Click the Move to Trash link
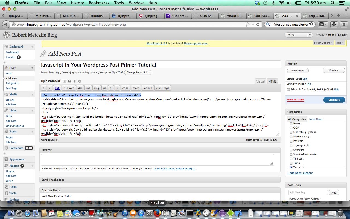The height and width of the screenshot is (219, 350). click(x=295, y=100)
